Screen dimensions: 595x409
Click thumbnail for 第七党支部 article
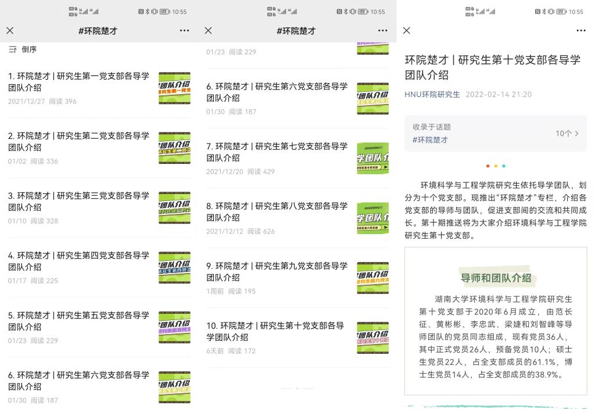(372, 158)
